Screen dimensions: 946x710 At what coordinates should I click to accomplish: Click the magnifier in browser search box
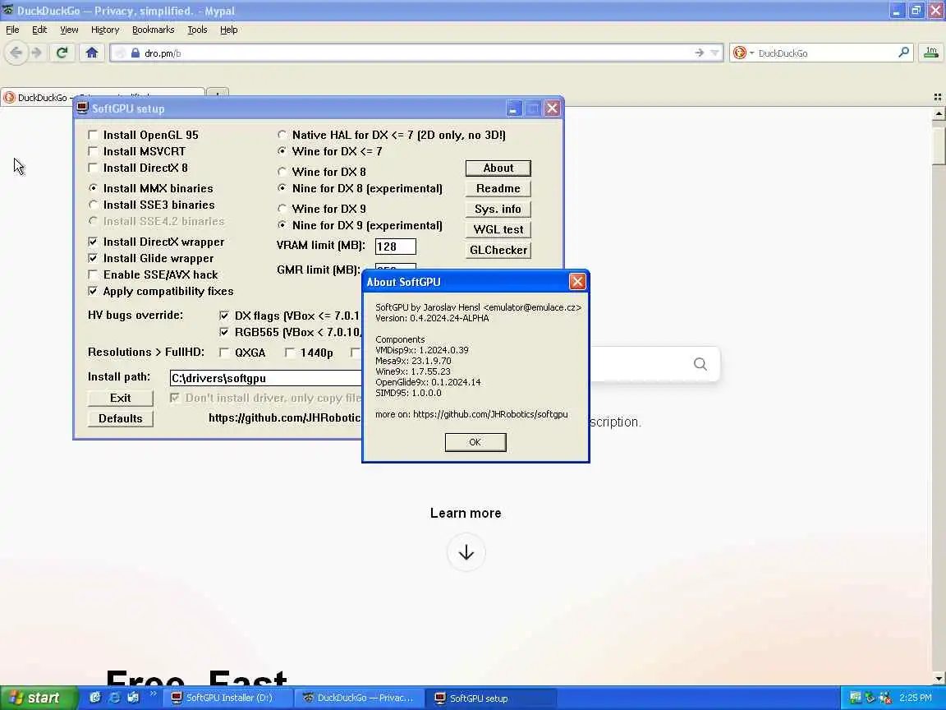pyautogui.click(x=903, y=53)
